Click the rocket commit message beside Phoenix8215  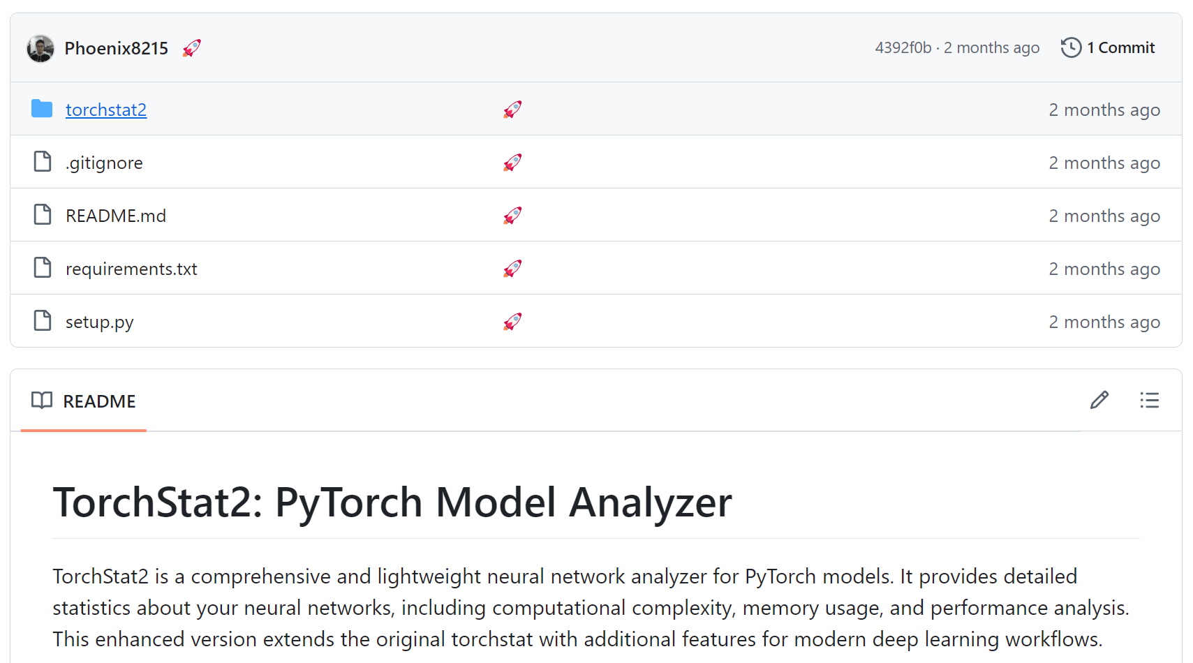pos(192,48)
